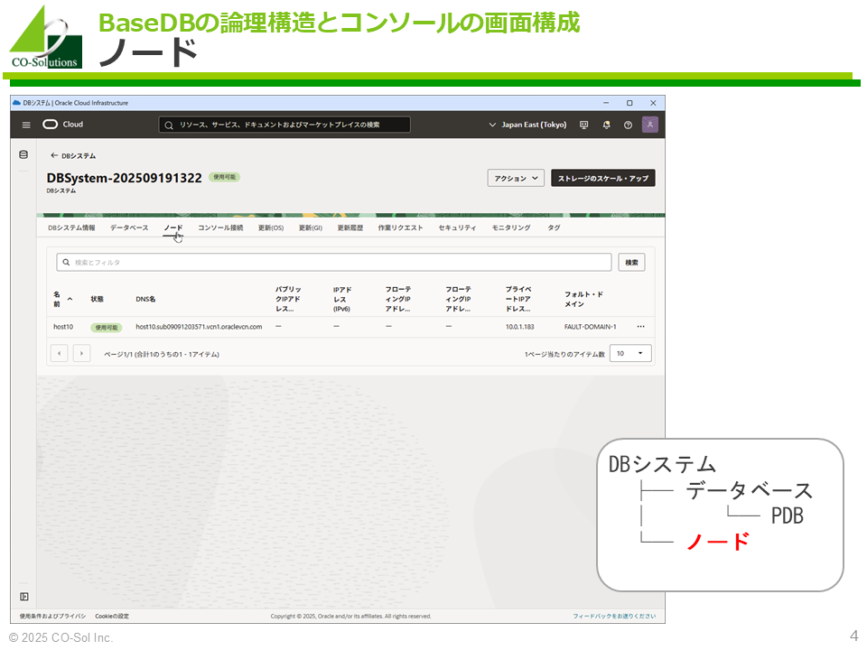Click the 状態 column header
Viewport: 867px width, 650px height.
[98, 299]
